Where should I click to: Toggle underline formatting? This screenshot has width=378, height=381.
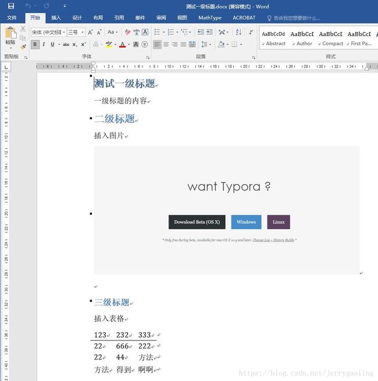(x=52, y=44)
